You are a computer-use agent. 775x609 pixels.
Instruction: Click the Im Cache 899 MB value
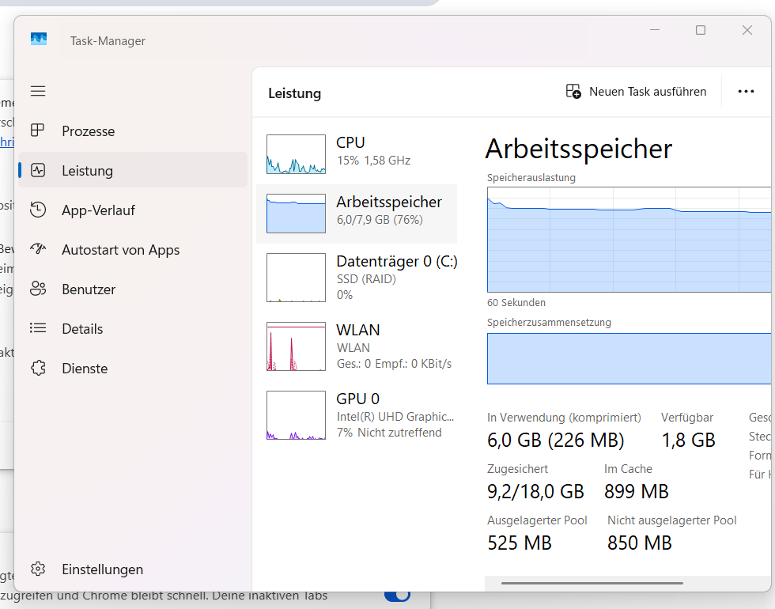pyautogui.click(x=636, y=491)
